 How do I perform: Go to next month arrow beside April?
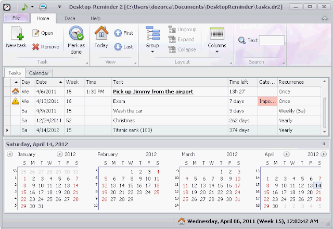(x=286, y=154)
